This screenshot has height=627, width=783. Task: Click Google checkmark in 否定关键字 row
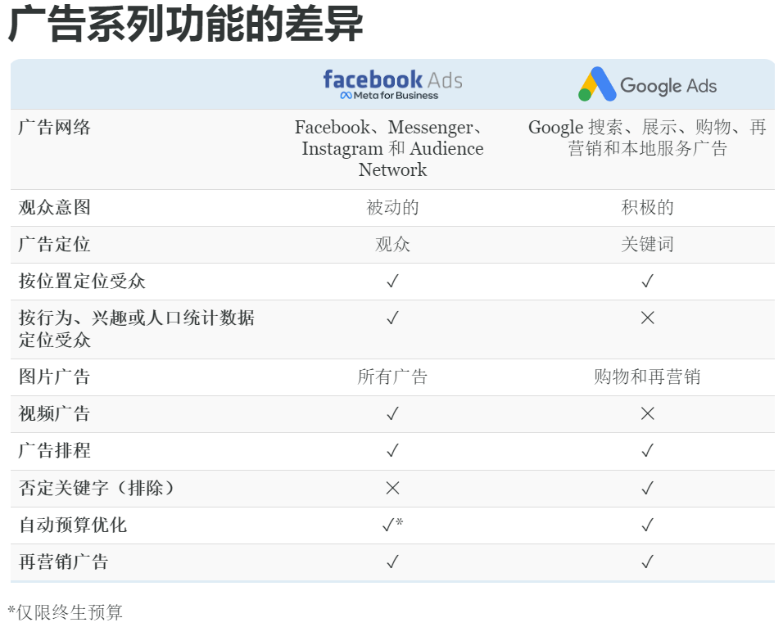[648, 488]
